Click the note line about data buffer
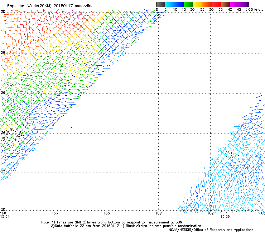The height and width of the screenshot is (232, 265). 126,226
